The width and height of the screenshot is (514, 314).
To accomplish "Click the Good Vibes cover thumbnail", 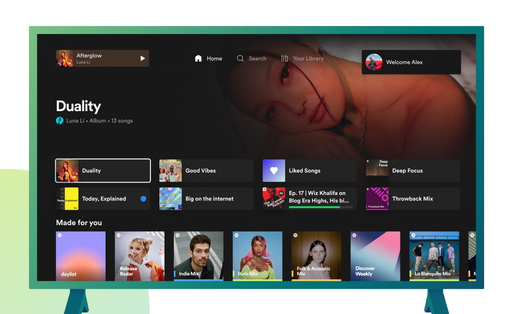I will click(170, 171).
